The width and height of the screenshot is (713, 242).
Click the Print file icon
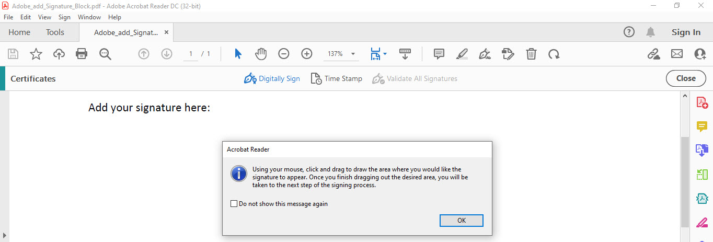82,54
